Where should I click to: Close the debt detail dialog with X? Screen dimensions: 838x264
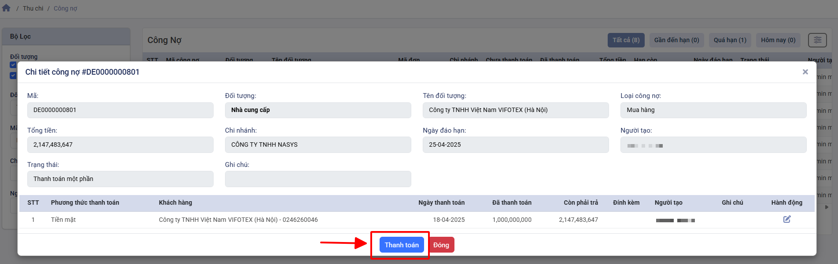click(x=805, y=72)
